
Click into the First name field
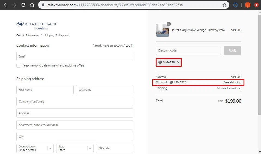45,90
